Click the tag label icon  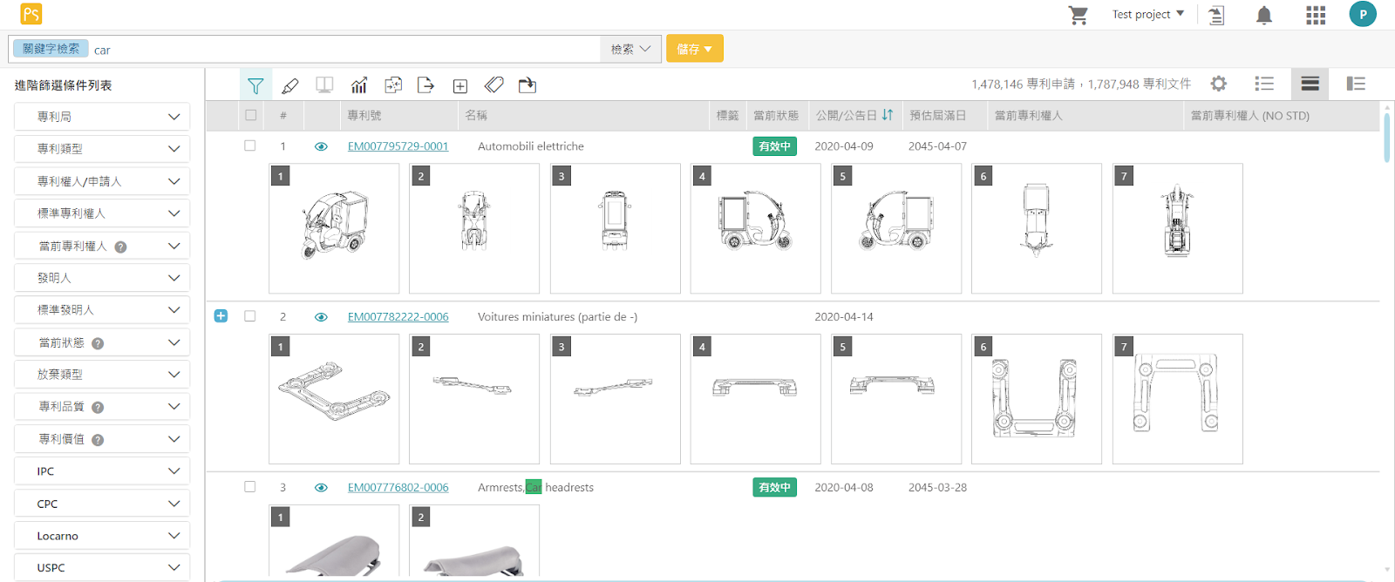(x=494, y=85)
